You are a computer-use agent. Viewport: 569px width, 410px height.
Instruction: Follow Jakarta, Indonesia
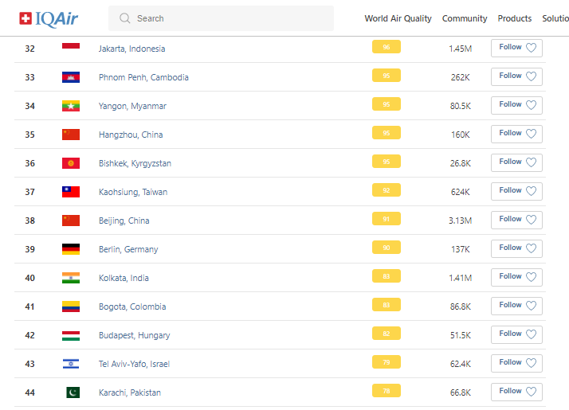point(516,48)
